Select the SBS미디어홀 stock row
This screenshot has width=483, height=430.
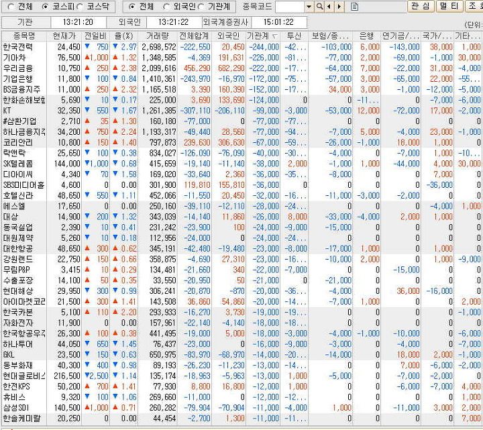point(241,185)
